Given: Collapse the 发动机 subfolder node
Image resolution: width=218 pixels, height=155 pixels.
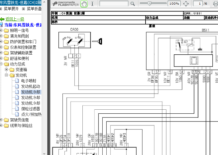Looking at the screenshot, I should pos(7,75).
